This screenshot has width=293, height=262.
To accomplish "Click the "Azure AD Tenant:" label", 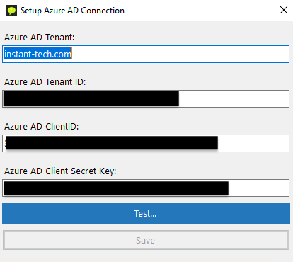I will (x=40, y=38).
